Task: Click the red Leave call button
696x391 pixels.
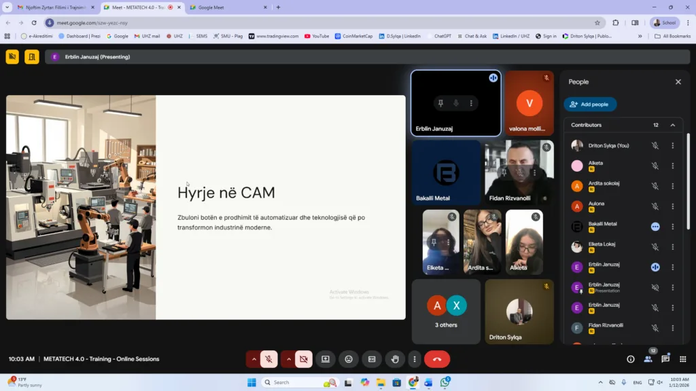Action: pos(437,359)
